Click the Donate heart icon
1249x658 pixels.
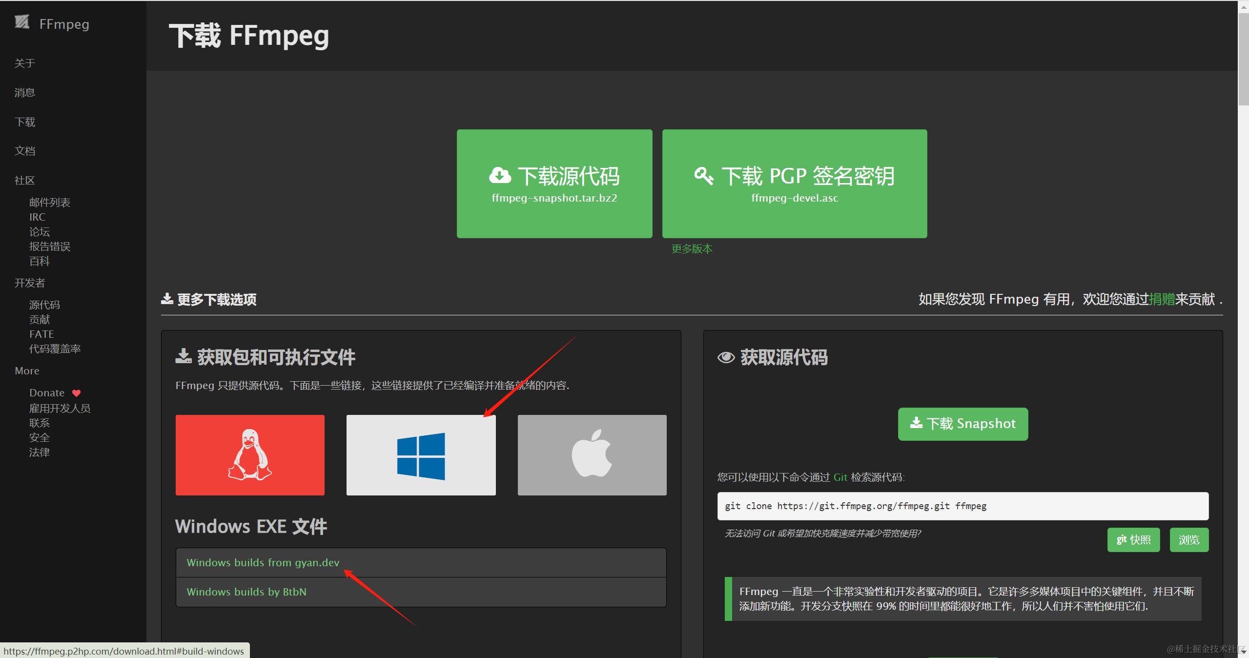pos(76,393)
